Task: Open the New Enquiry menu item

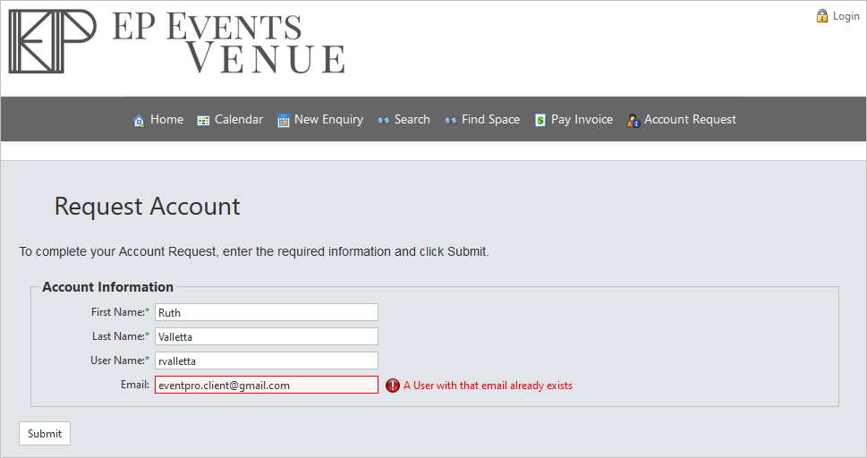Action: click(320, 120)
